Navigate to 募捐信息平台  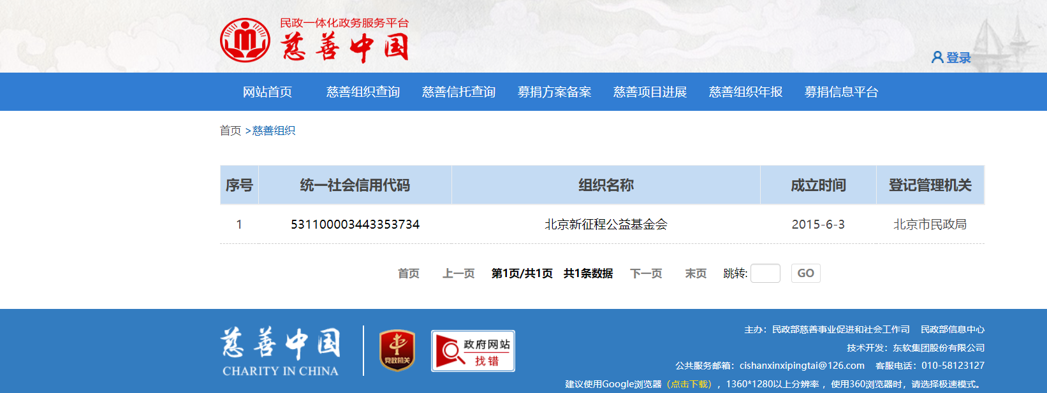841,92
